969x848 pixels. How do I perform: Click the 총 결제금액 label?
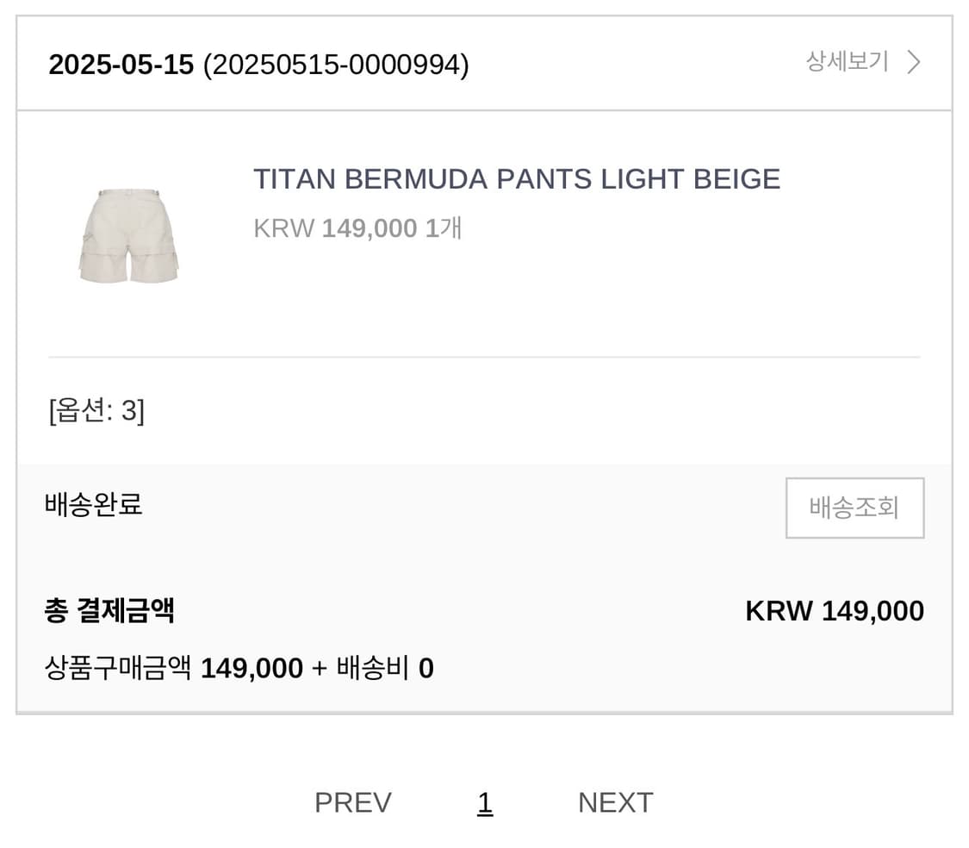pos(109,611)
